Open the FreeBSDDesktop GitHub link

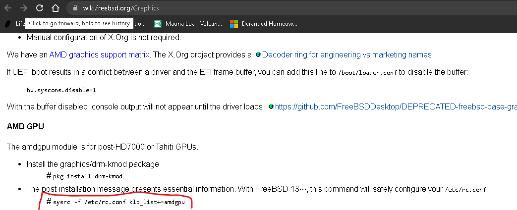396,107
